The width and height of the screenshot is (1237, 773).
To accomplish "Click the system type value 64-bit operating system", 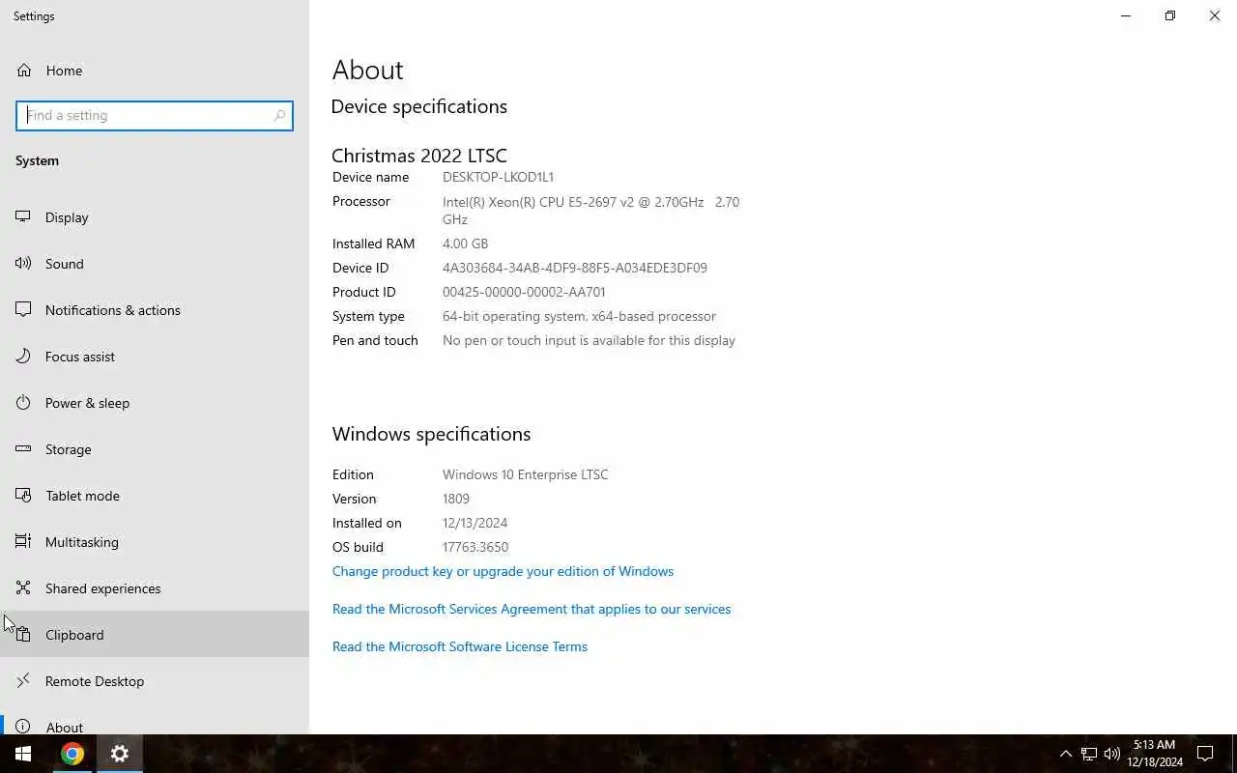I will click(x=579, y=316).
